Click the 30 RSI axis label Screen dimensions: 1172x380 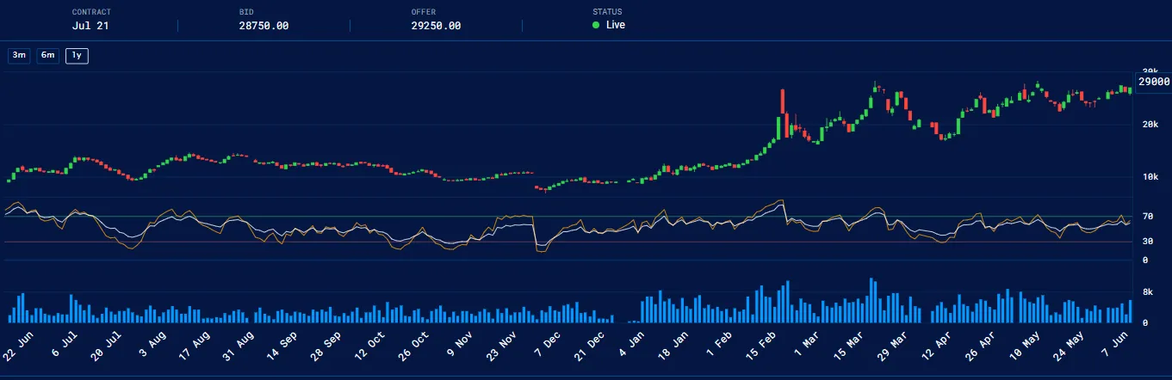[x=1148, y=241]
